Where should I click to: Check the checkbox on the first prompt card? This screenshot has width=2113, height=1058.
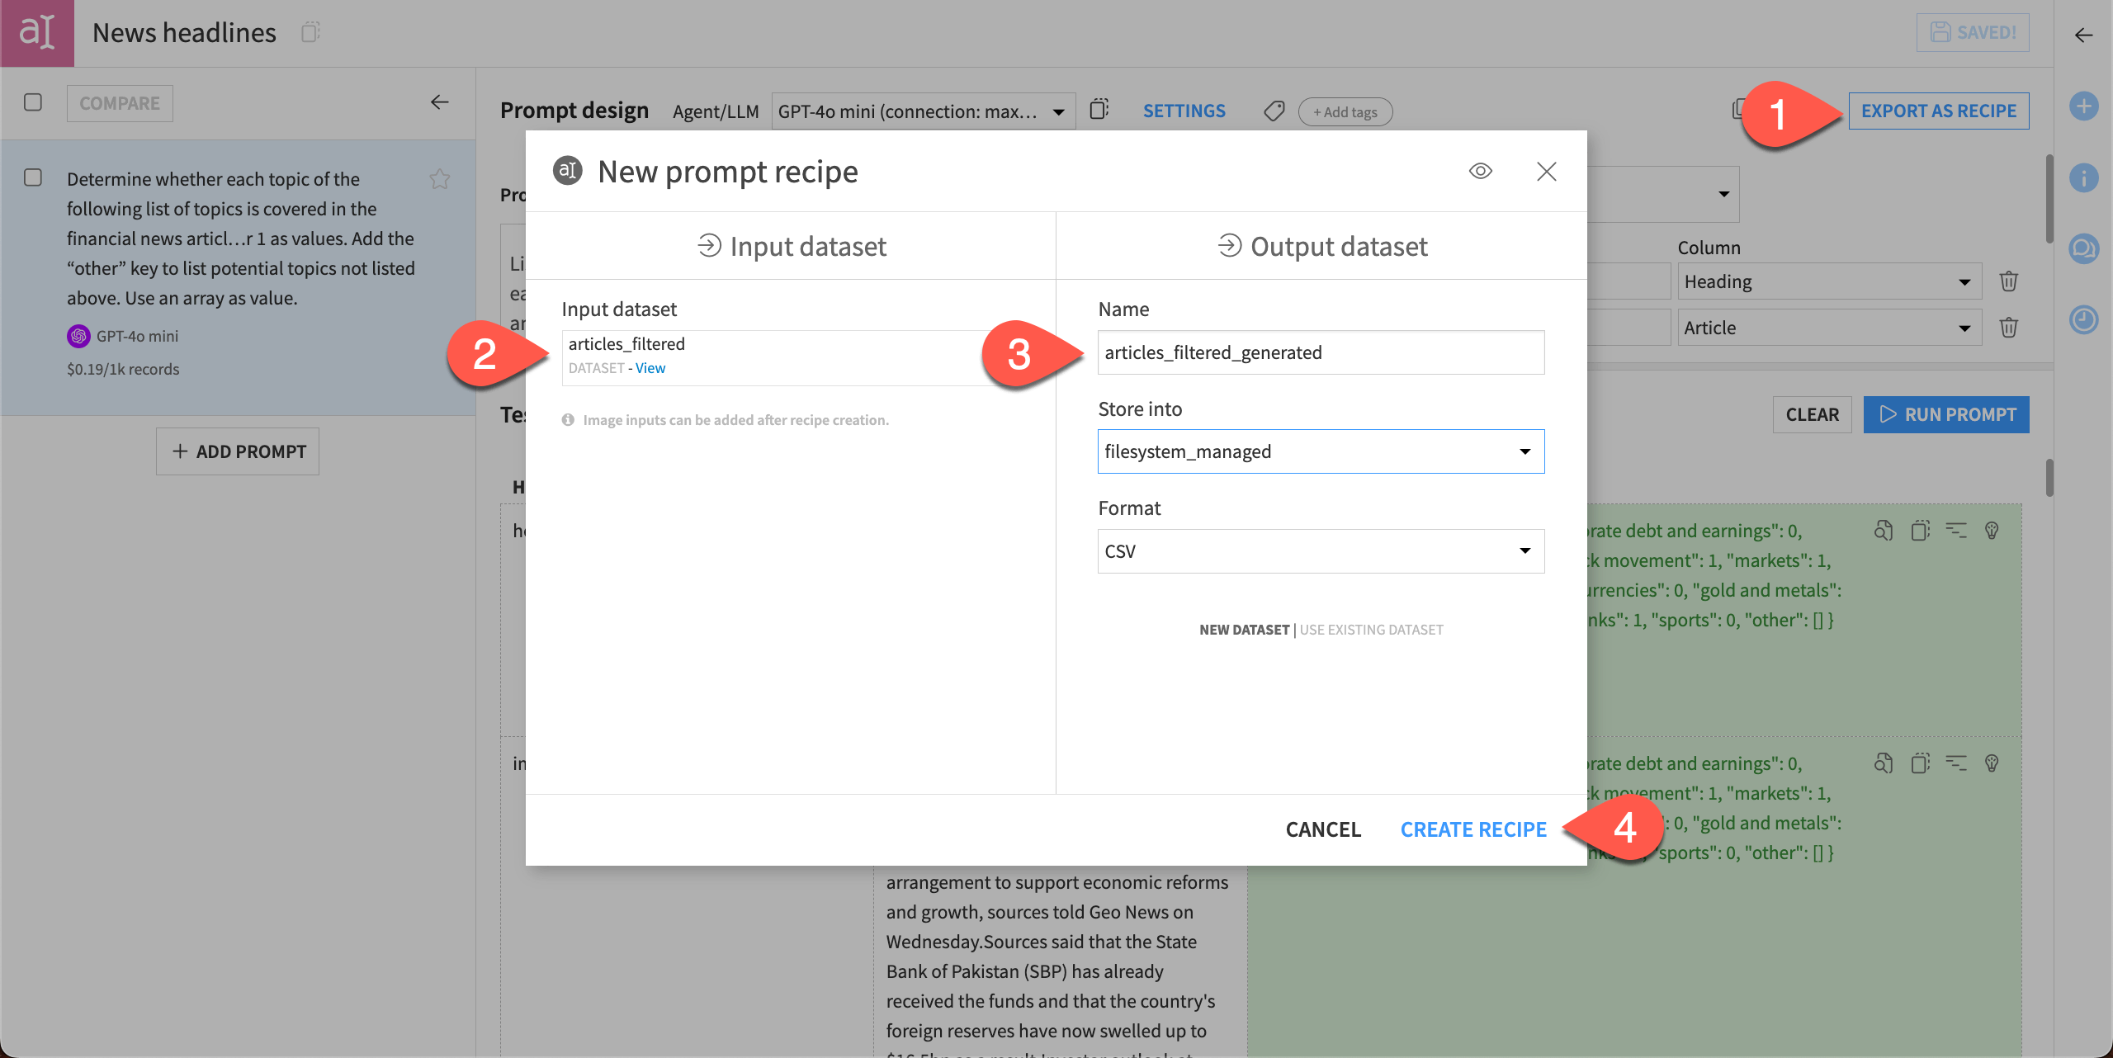(x=33, y=177)
